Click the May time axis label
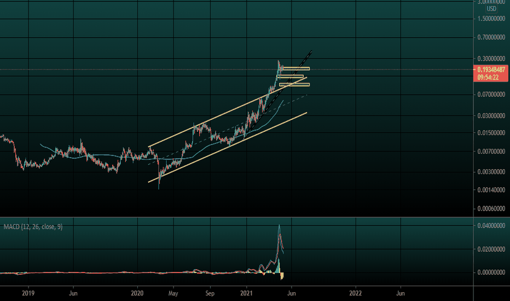The width and height of the screenshot is (510, 301). point(173,293)
